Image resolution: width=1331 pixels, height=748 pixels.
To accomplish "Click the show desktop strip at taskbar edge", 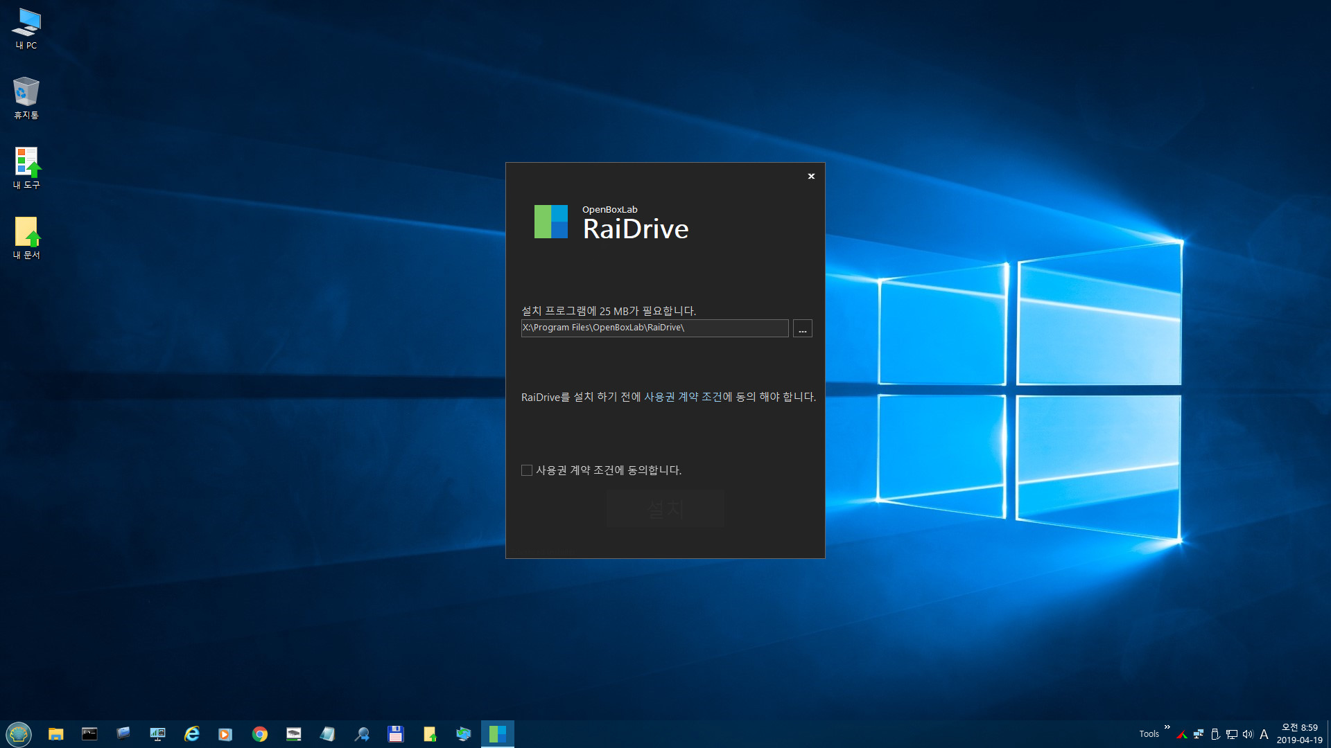I will coord(1328,734).
